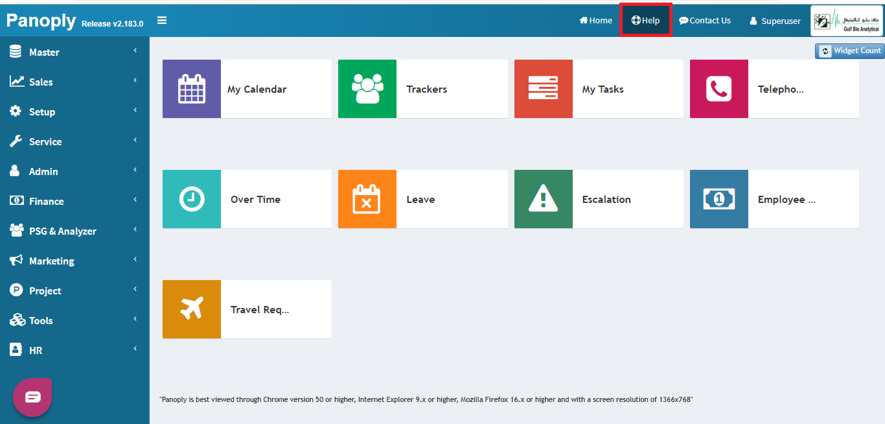Expand the Service menu chevron

(x=135, y=140)
